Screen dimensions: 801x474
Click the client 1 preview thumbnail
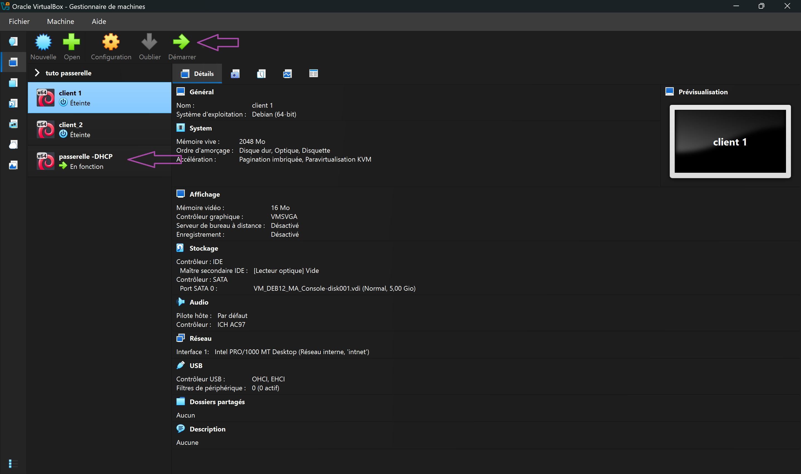pos(730,142)
